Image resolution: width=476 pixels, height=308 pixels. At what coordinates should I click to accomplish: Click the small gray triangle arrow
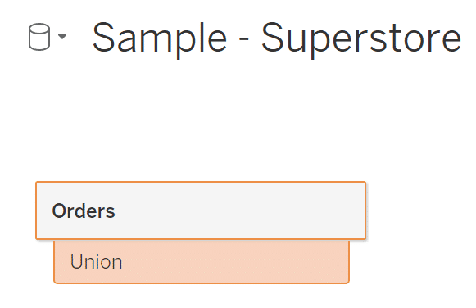[x=62, y=37]
